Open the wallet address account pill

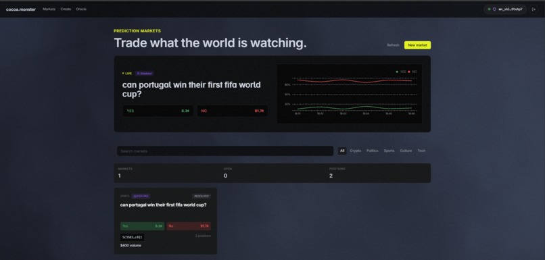(x=505, y=9)
